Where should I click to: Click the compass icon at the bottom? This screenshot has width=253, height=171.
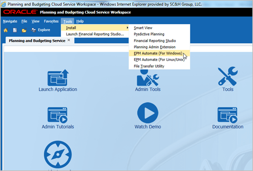[58, 154]
